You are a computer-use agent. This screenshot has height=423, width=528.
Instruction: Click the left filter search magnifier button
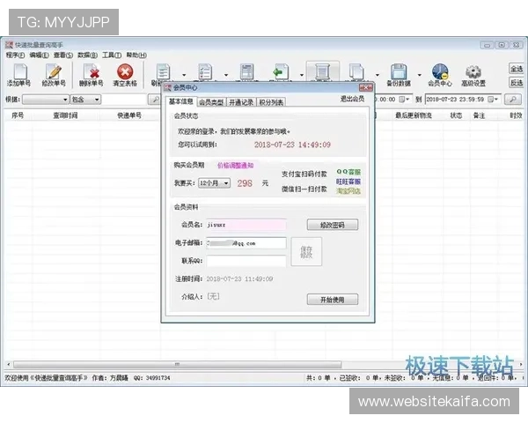(x=155, y=100)
